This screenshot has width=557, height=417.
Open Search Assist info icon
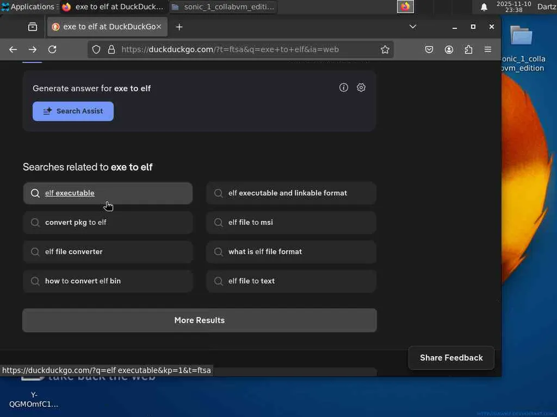point(344,87)
